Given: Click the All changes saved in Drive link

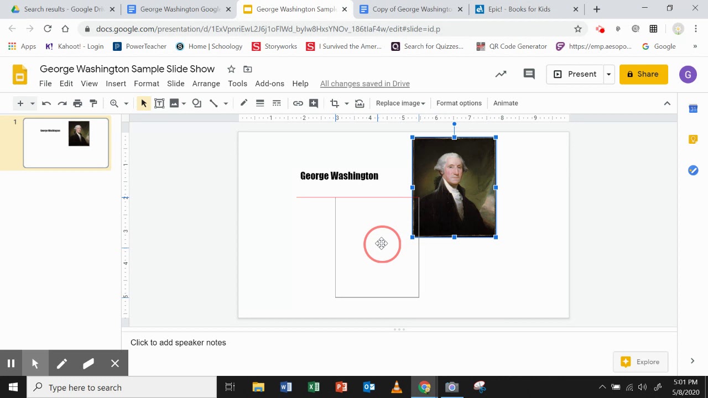Looking at the screenshot, I should coord(365,83).
